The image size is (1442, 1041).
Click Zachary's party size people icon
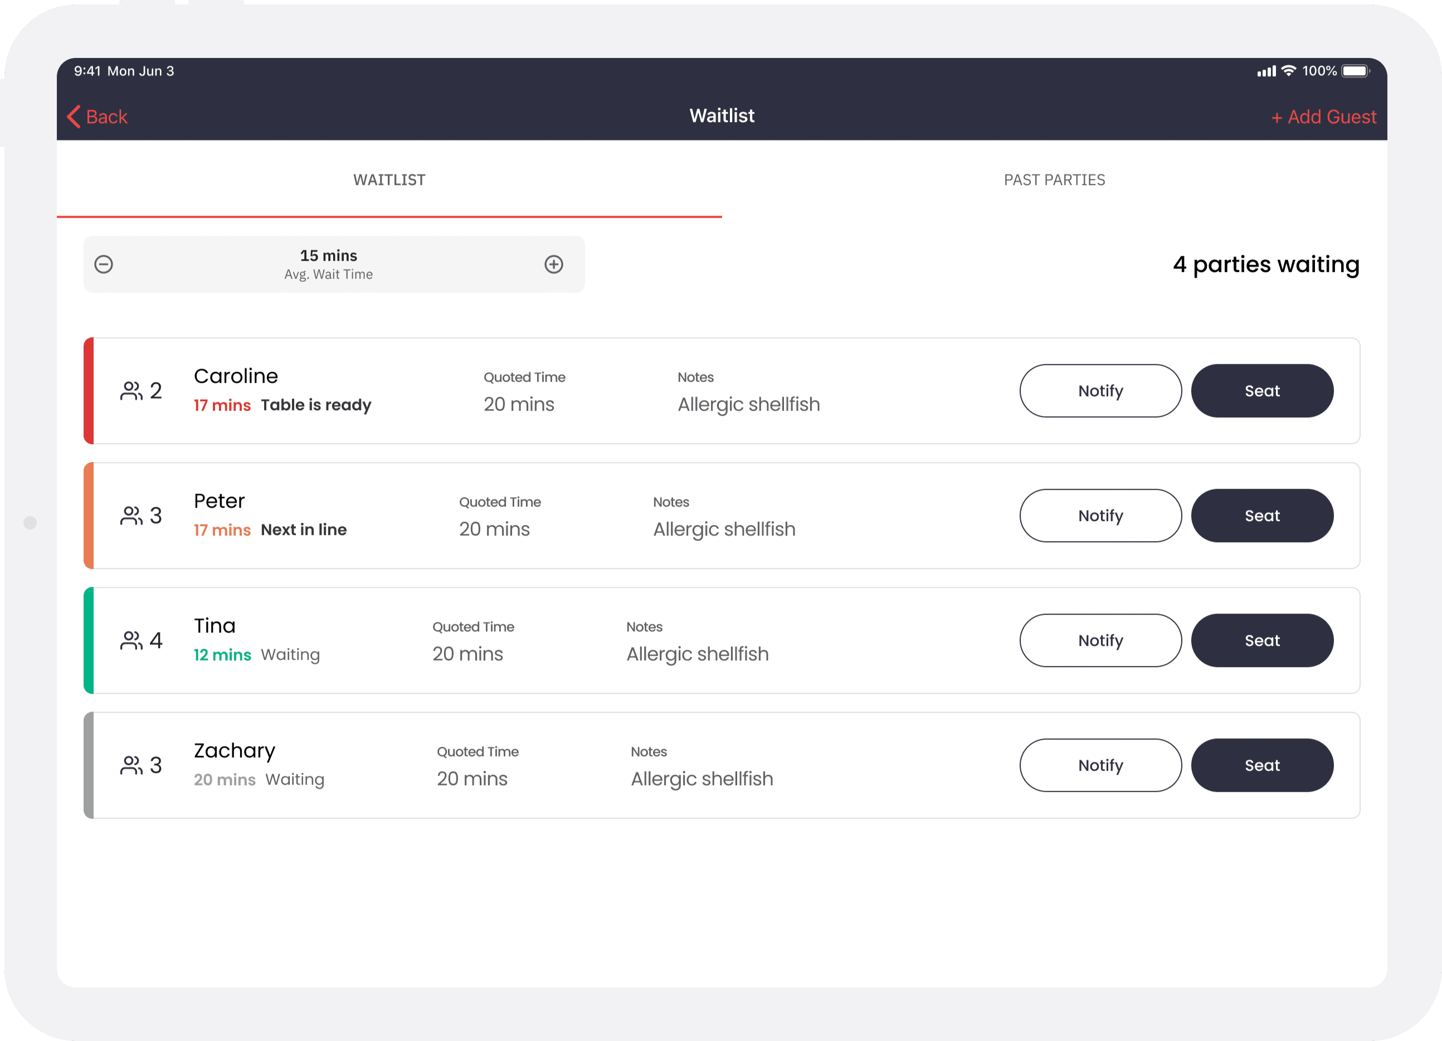point(131,765)
